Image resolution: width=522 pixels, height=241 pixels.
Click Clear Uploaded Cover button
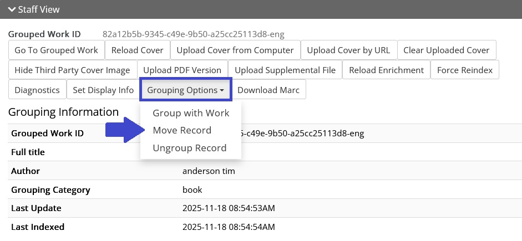tap(446, 50)
